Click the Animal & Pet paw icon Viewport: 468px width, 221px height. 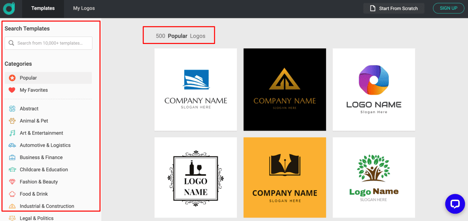pyautogui.click(x=12, y=121)
